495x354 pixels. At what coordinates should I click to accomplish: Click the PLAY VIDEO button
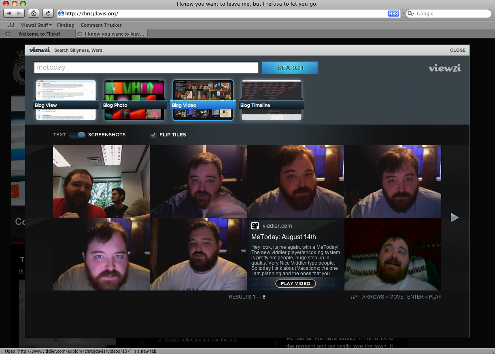click(296, 284)
